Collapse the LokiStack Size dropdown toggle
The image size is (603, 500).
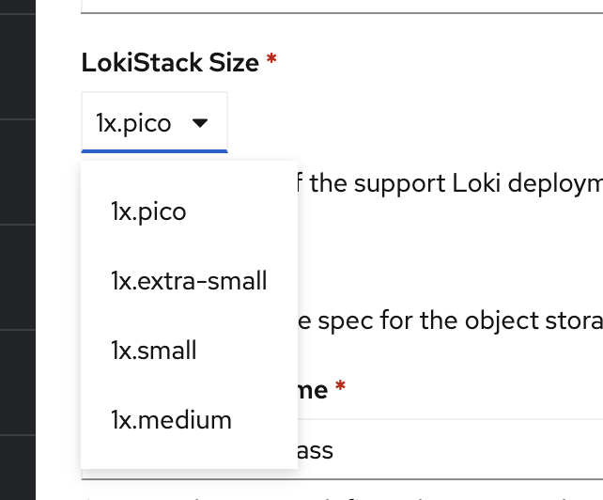click(154, 122)
